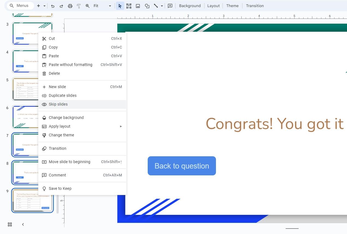Click the Transition toolbar button

click(x=255, y=6)
